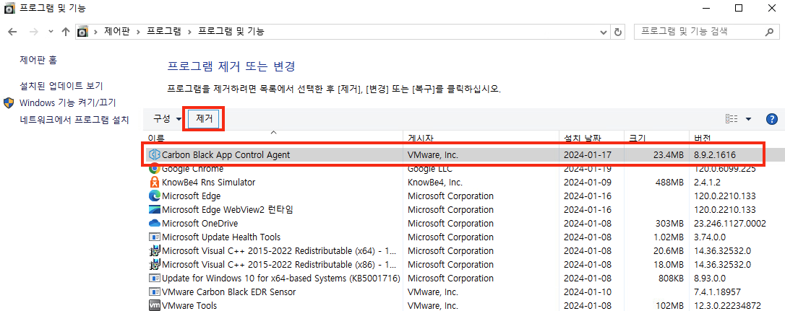Open 설치된 업데이트 보기 link
The width and height of the screenshot is (785, 311).
pyautogui.click(x=61, y=86)
